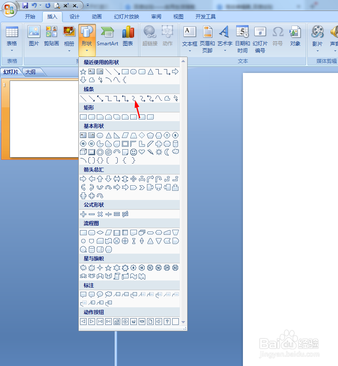Insert a chart with 图表 button
The height and width of the screenshot is (366, 338).
click(128, 36)
